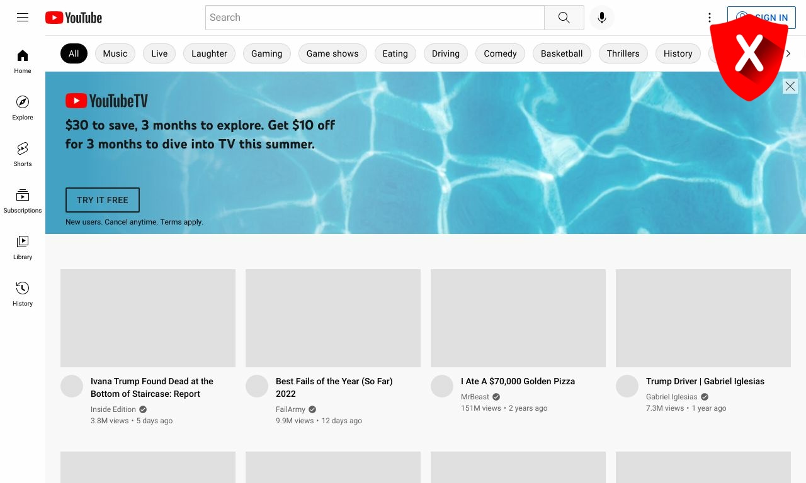This screenshot has width=806, height=483.
Task: Go to Explore in sidebar
Action: tap(23, 108)
